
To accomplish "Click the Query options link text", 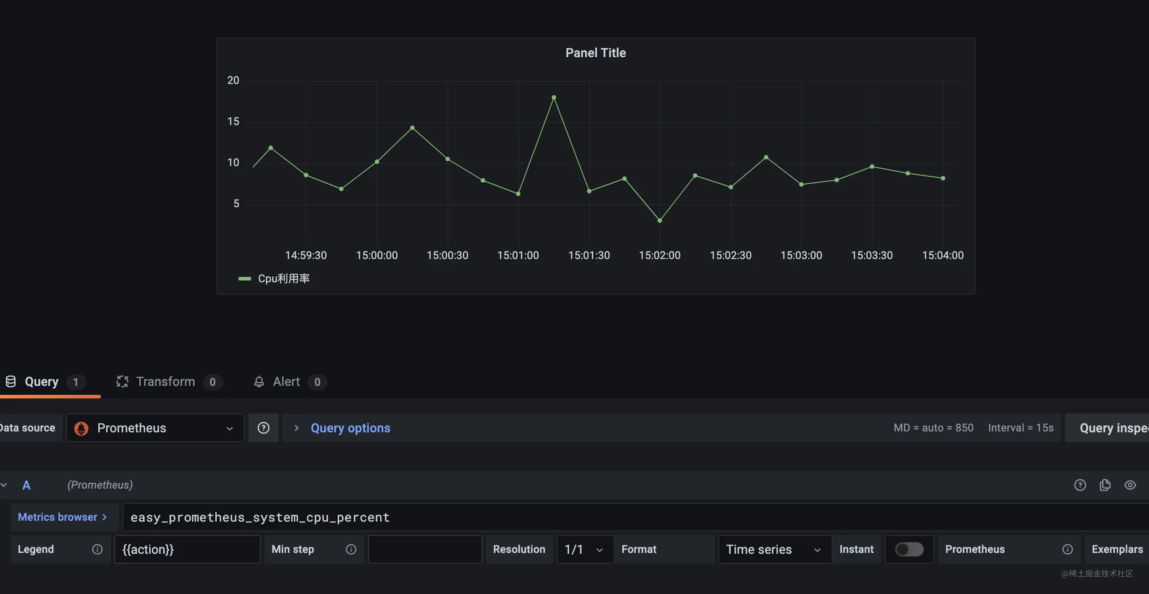I will pos(351,428).
